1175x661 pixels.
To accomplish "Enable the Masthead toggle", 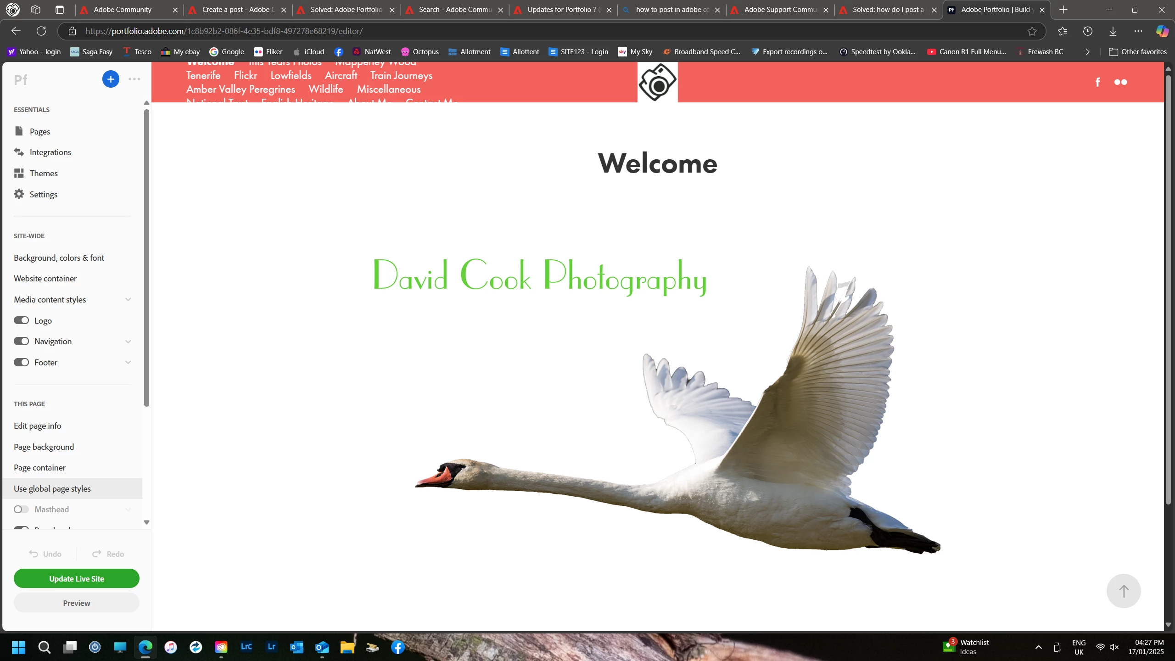I will [x=21, y=509].
